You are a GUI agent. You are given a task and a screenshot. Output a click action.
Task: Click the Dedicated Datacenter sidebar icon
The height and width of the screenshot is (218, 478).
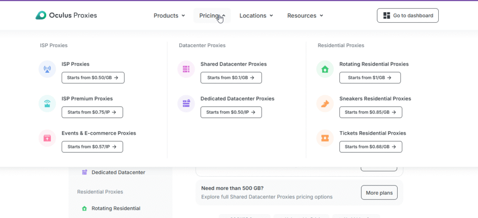[x=84, y=172]
